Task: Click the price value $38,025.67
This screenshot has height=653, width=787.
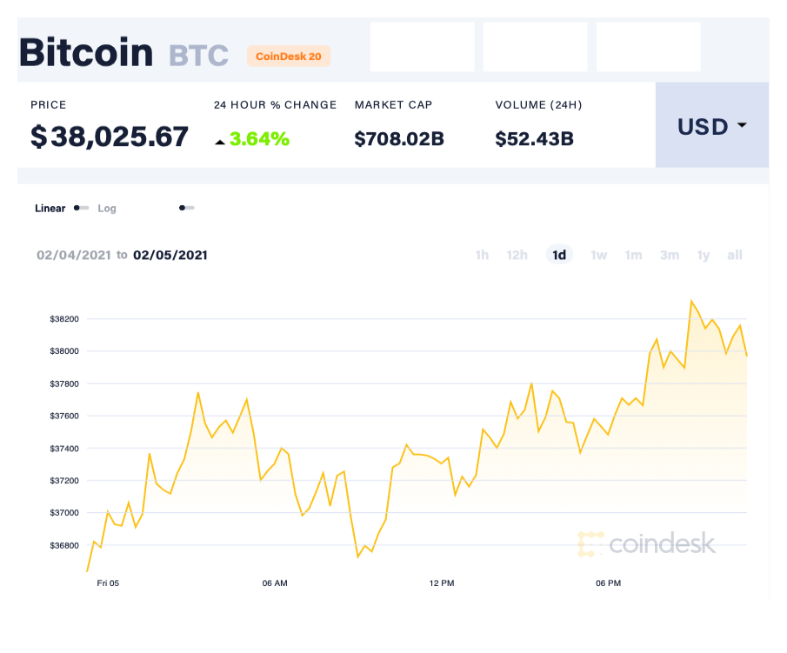Action: (x=108, y=137)
